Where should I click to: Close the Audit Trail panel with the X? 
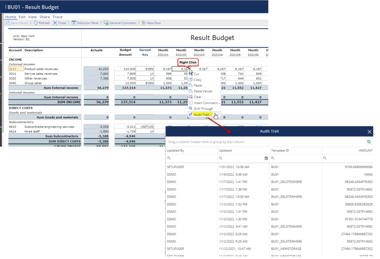369,131
